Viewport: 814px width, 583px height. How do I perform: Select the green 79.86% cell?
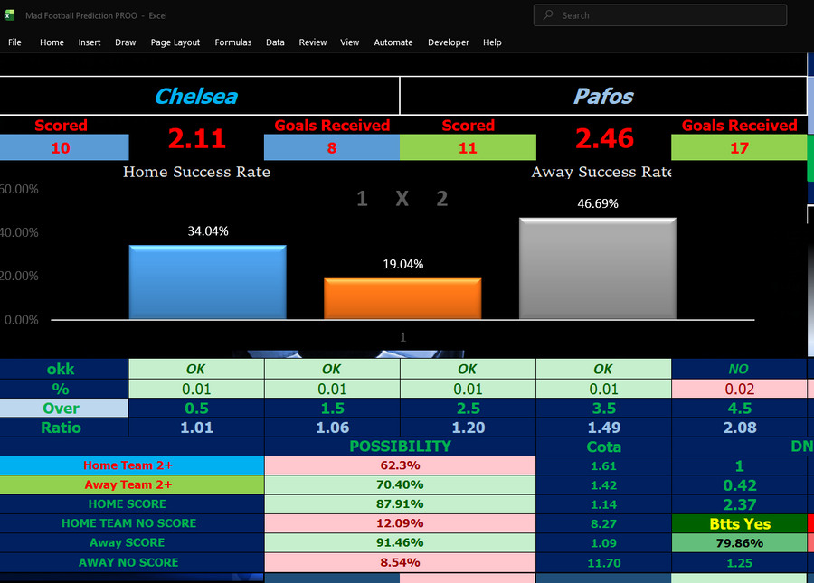pyautogui.click(x=738, y=542)
